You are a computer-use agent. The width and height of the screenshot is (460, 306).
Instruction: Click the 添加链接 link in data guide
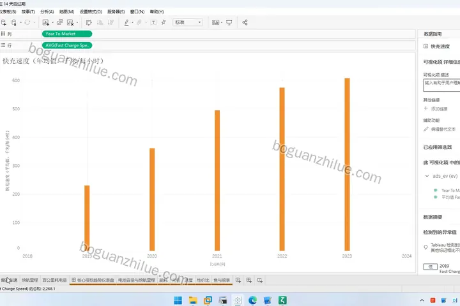point(439,108)
